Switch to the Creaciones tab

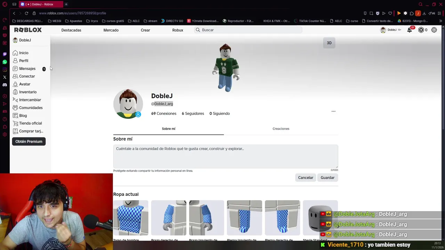(281, 129)
